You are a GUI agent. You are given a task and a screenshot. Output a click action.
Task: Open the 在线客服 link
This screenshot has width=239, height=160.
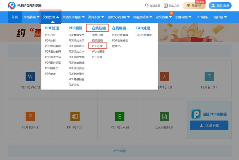(153, 6)
